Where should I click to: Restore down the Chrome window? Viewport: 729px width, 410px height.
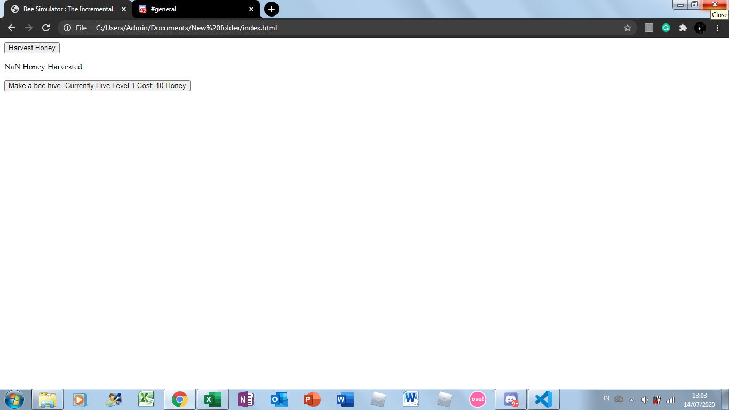point(694,5)
